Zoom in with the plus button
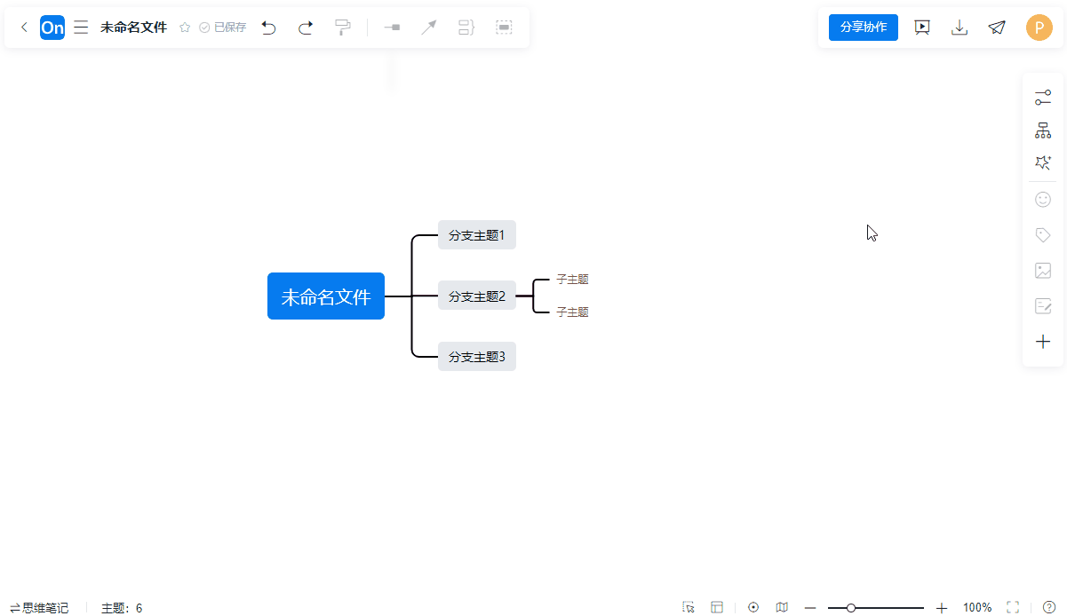The height and width of the screenshot is (616, 1067). coord(942,608)
